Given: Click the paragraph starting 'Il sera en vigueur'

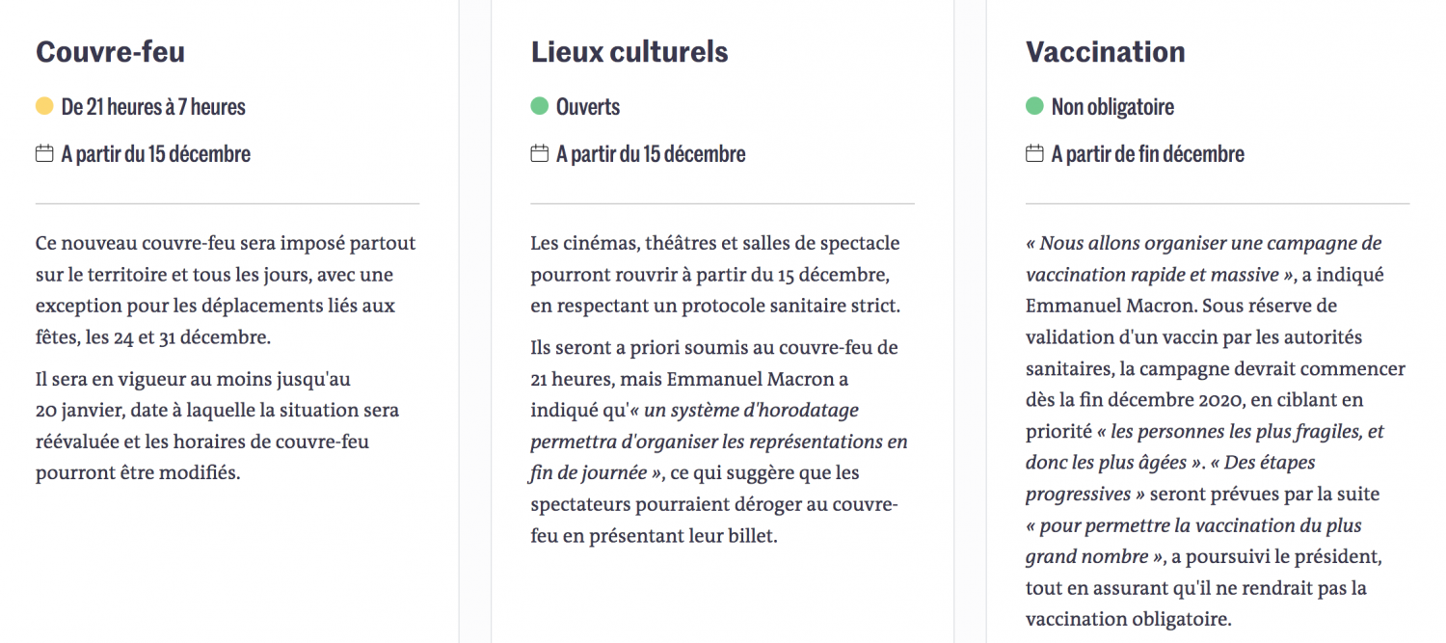Looking at the screenshot, I should (218, 426).
